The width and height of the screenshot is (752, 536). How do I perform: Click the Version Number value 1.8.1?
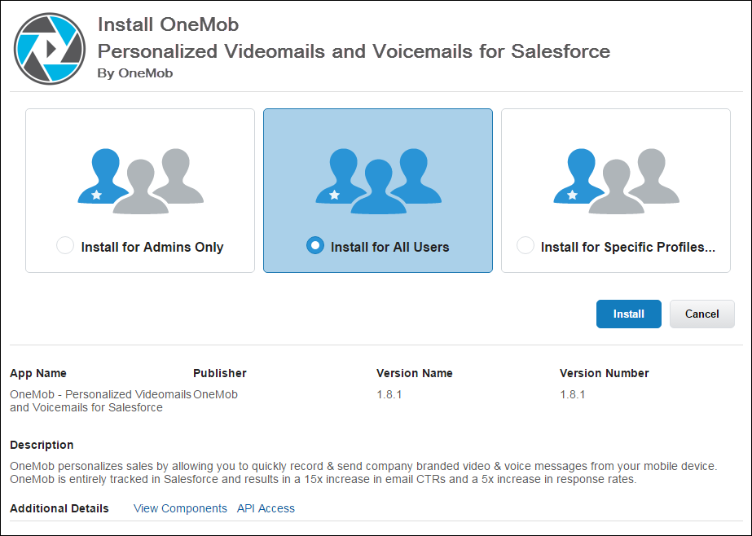tap(572, 394)
